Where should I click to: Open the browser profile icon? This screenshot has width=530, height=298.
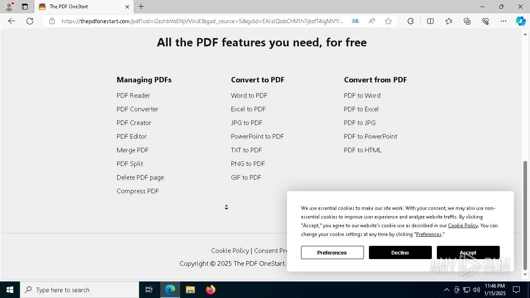(x=9, y=7)
